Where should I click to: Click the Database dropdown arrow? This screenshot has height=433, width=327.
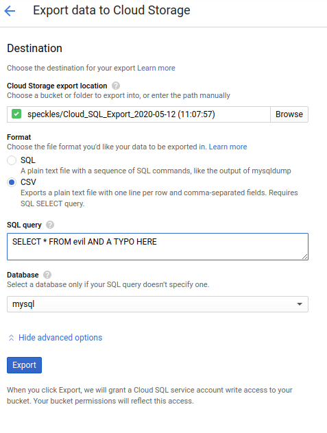300,304
